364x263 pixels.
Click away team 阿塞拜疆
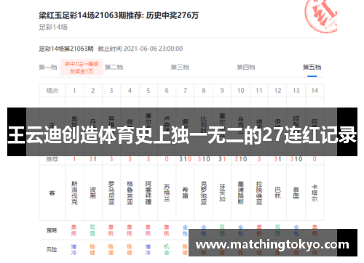point(149,193)
